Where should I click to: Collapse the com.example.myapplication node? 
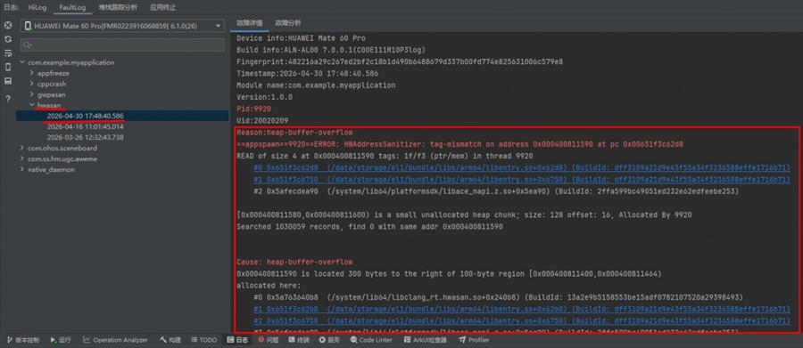tap(22, 62)
